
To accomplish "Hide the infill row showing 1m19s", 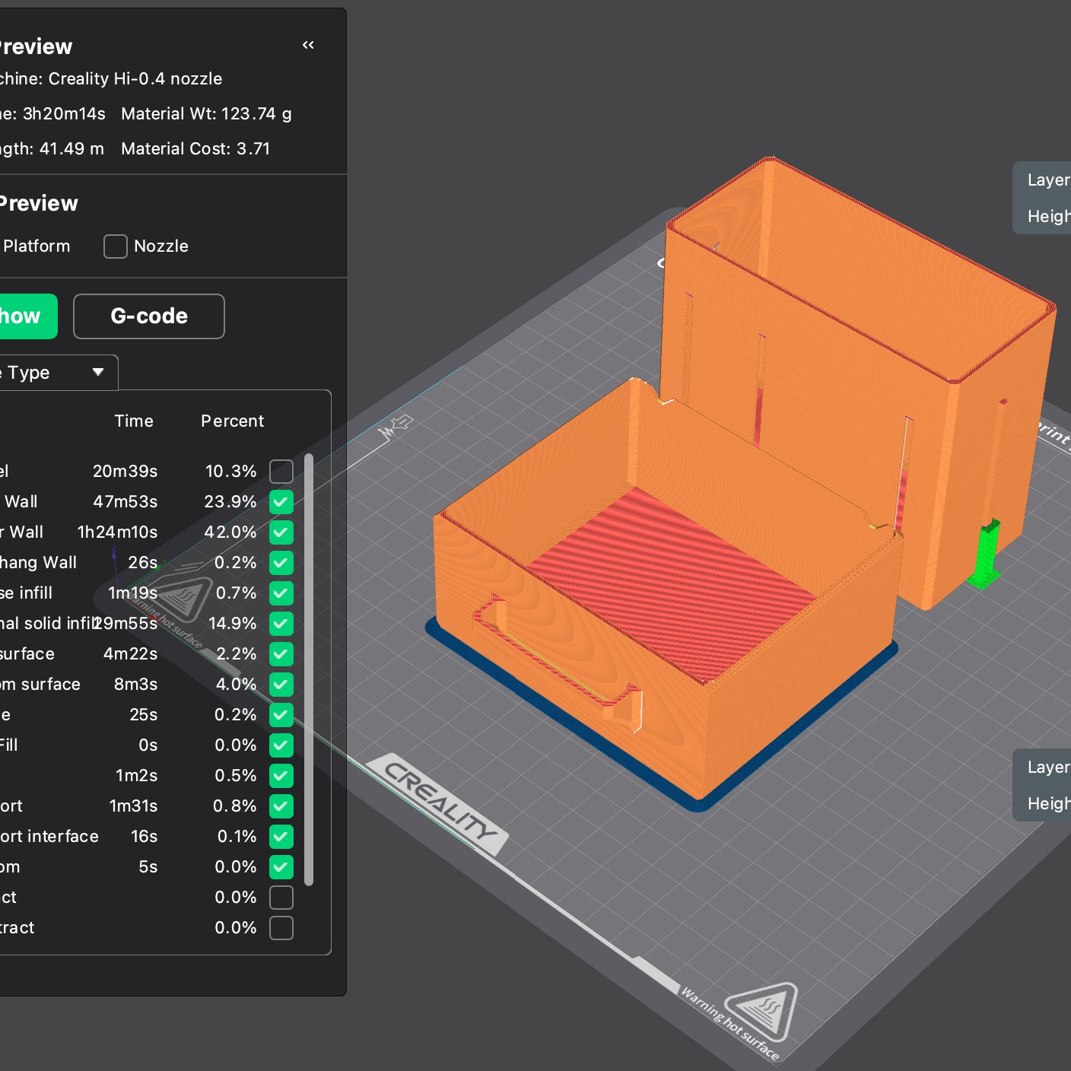I will (281, 593).
